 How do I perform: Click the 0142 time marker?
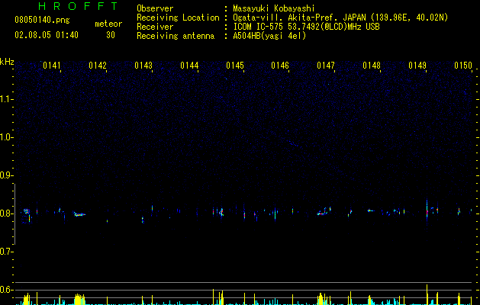pos(98,66)
